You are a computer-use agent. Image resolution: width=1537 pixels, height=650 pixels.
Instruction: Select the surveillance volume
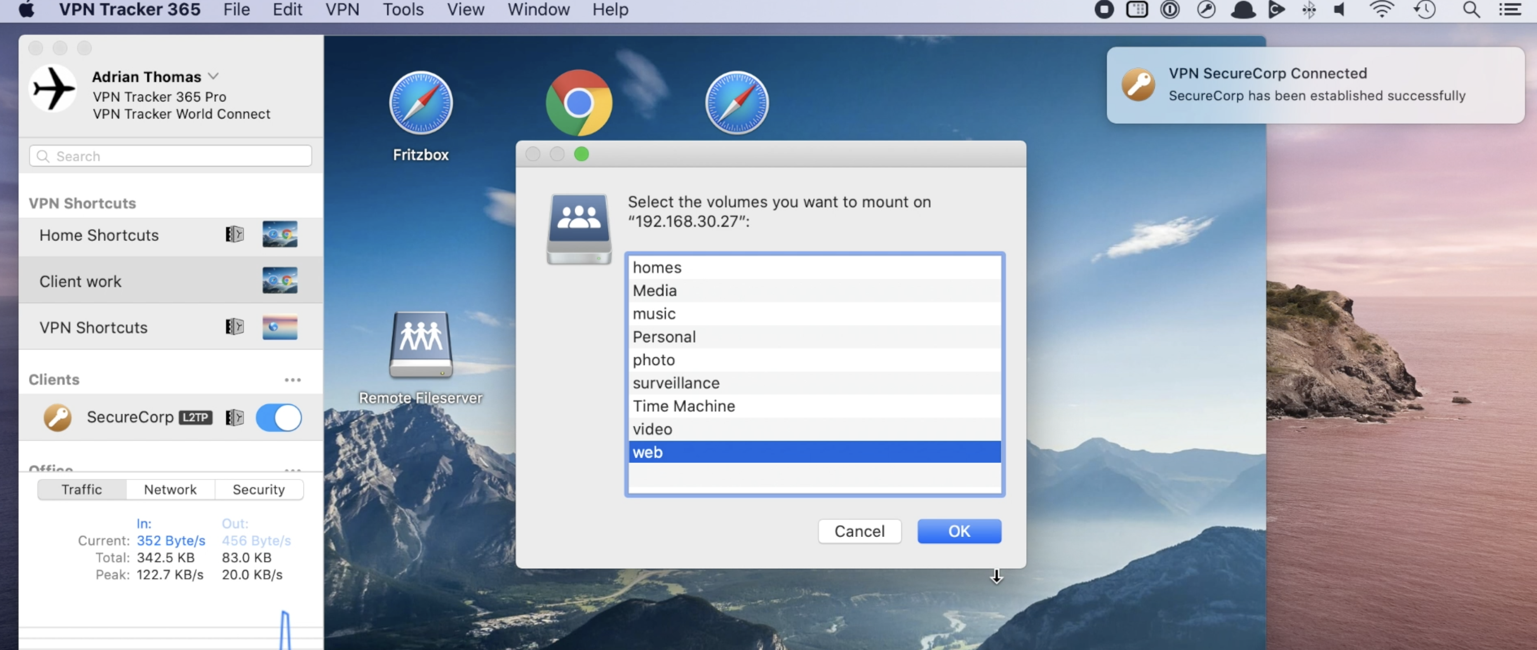(814, 383)
